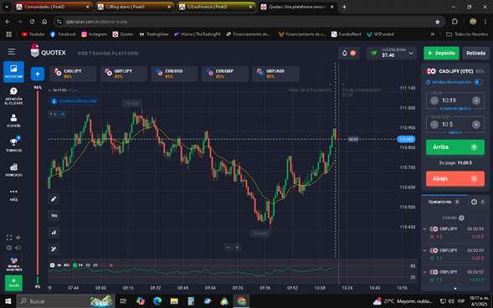Click the red Abajo button

pyautogui.click(x=455, y=178)
